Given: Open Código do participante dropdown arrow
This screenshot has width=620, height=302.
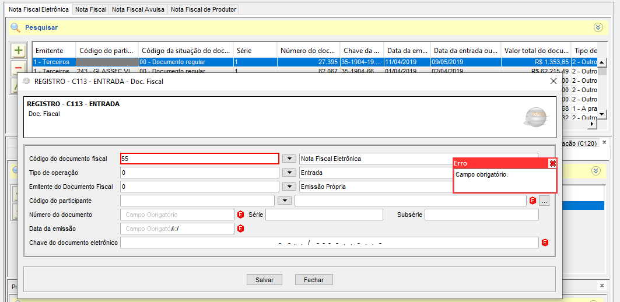Looking at the screenshot, I should click(283, 201).
